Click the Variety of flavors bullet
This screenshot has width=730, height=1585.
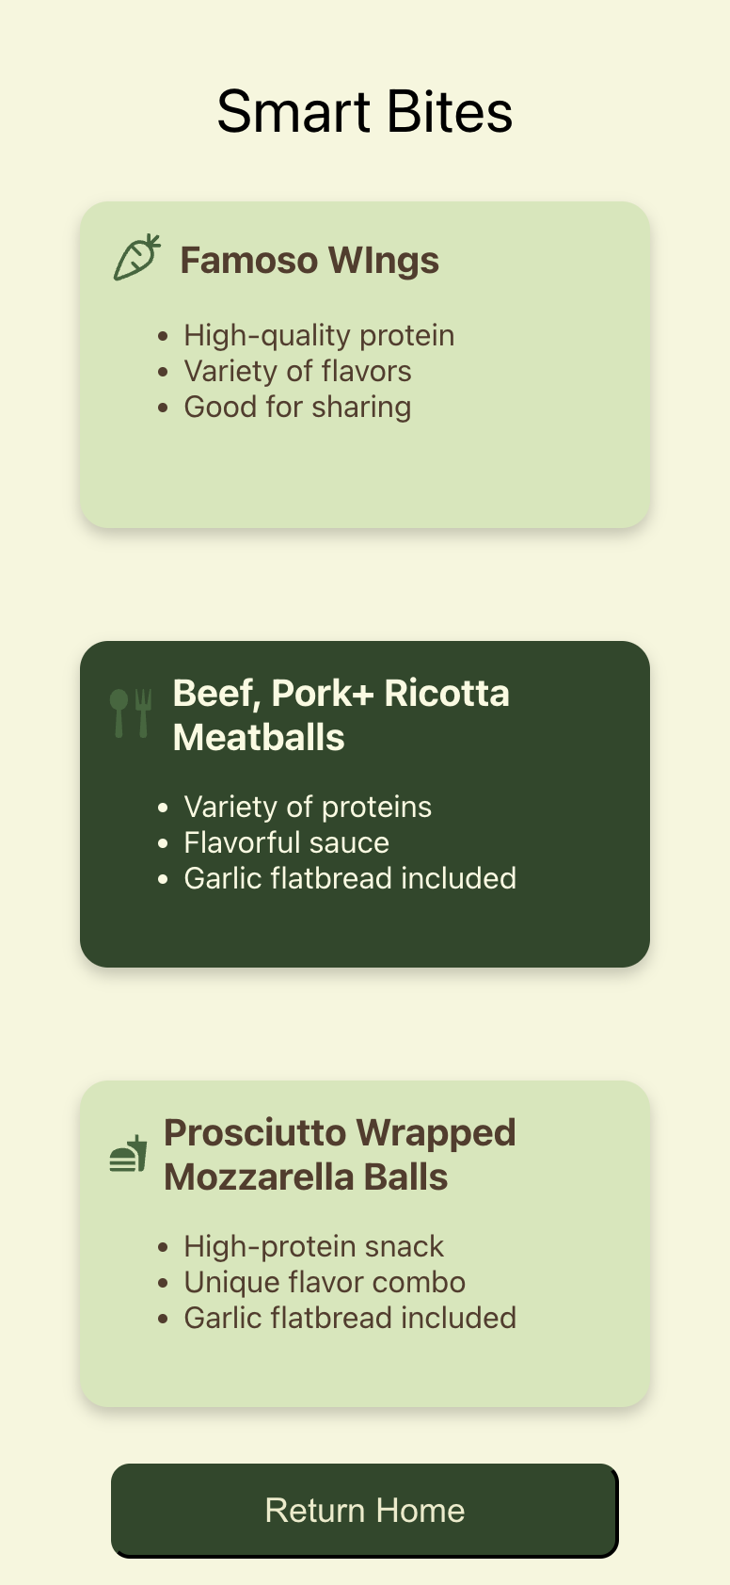click(x=297, y=371)
